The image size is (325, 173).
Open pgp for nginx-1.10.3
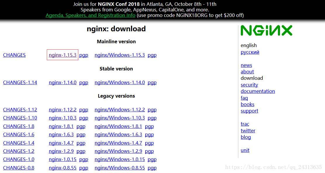pyautogui.click(x=84, y=118)
